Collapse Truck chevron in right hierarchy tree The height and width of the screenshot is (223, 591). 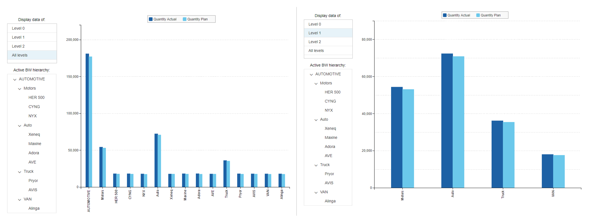point(316,165)
